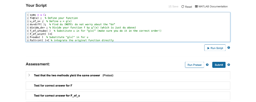Click the Save floppy disk icon
The image size is (256, 102).
click(x=170, y=6)
